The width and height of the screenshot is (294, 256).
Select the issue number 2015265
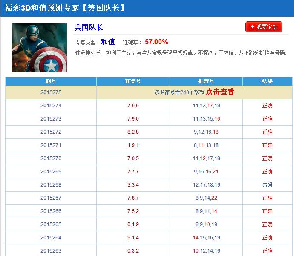(x=51, y=224)
